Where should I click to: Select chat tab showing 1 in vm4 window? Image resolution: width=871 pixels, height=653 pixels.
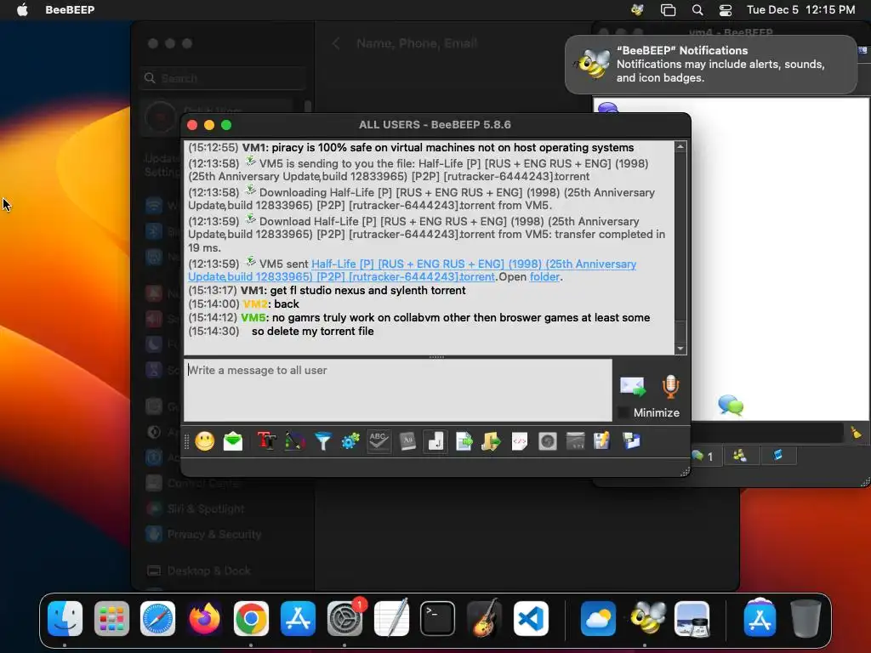[703, 457]
